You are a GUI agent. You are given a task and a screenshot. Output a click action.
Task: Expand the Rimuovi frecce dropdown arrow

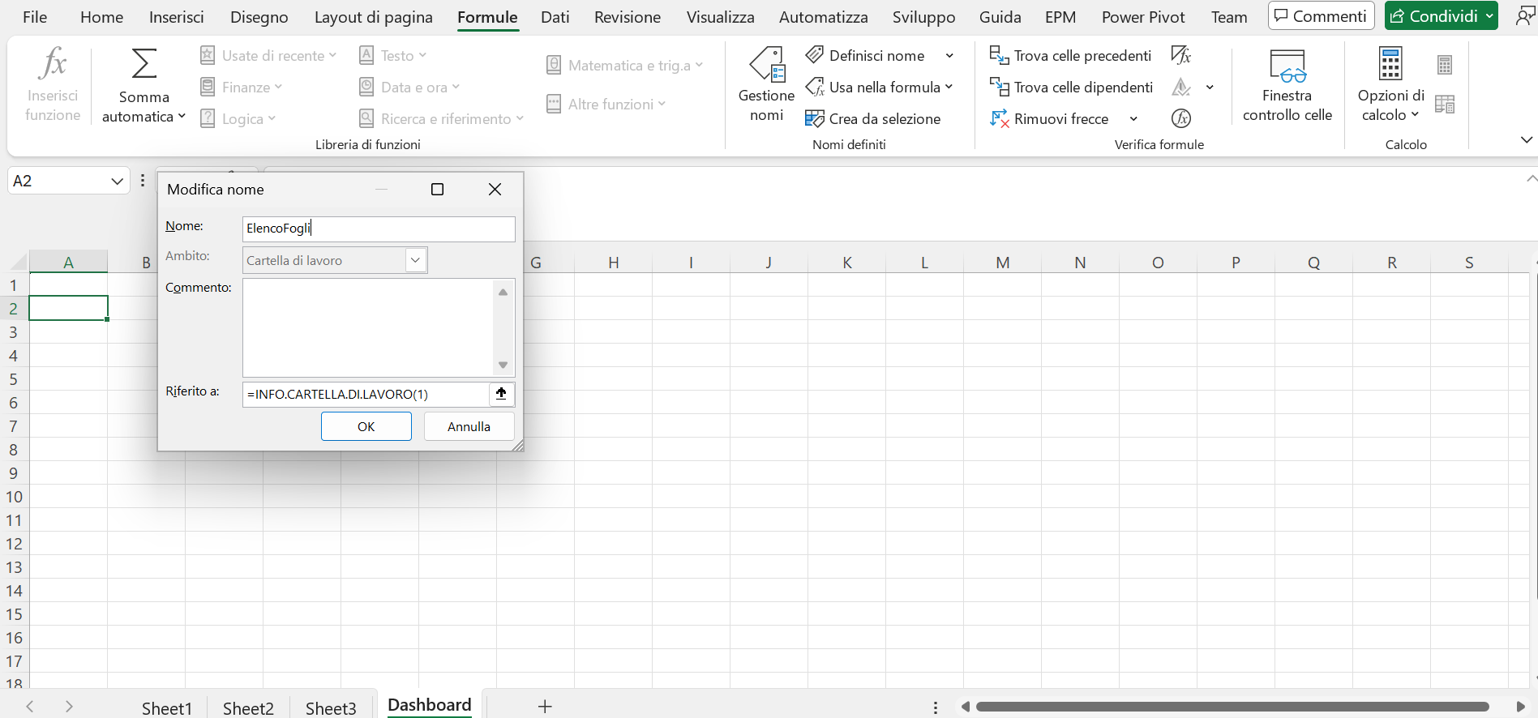pos(1133,118)
